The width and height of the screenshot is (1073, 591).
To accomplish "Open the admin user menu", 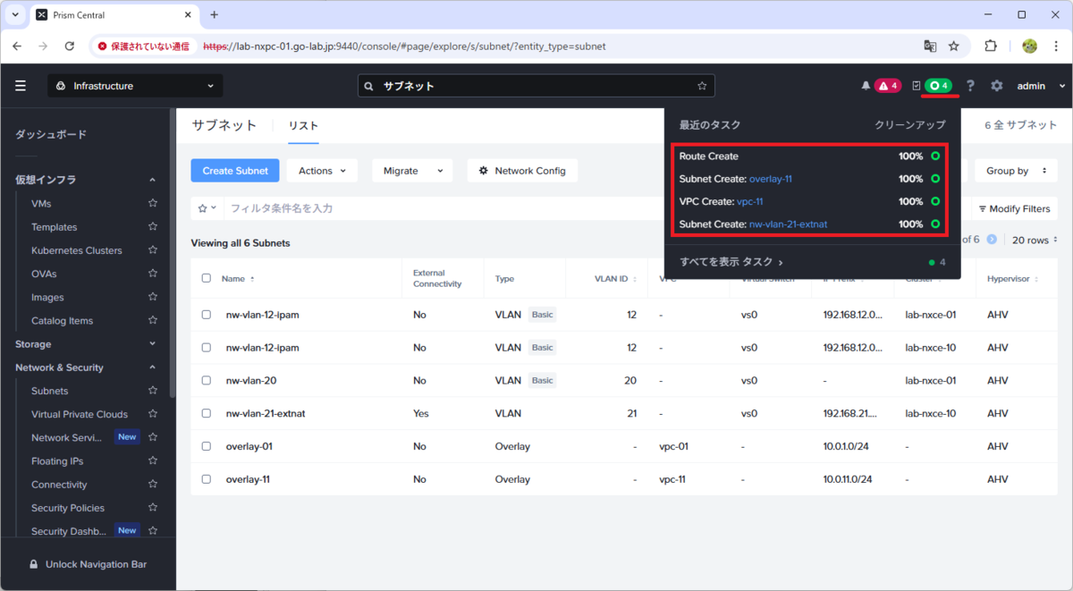I will 1042,86.
